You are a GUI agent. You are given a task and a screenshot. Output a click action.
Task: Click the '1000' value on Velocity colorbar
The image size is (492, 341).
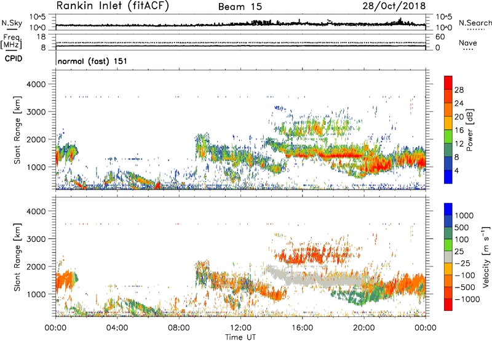[x=464, y=215]
